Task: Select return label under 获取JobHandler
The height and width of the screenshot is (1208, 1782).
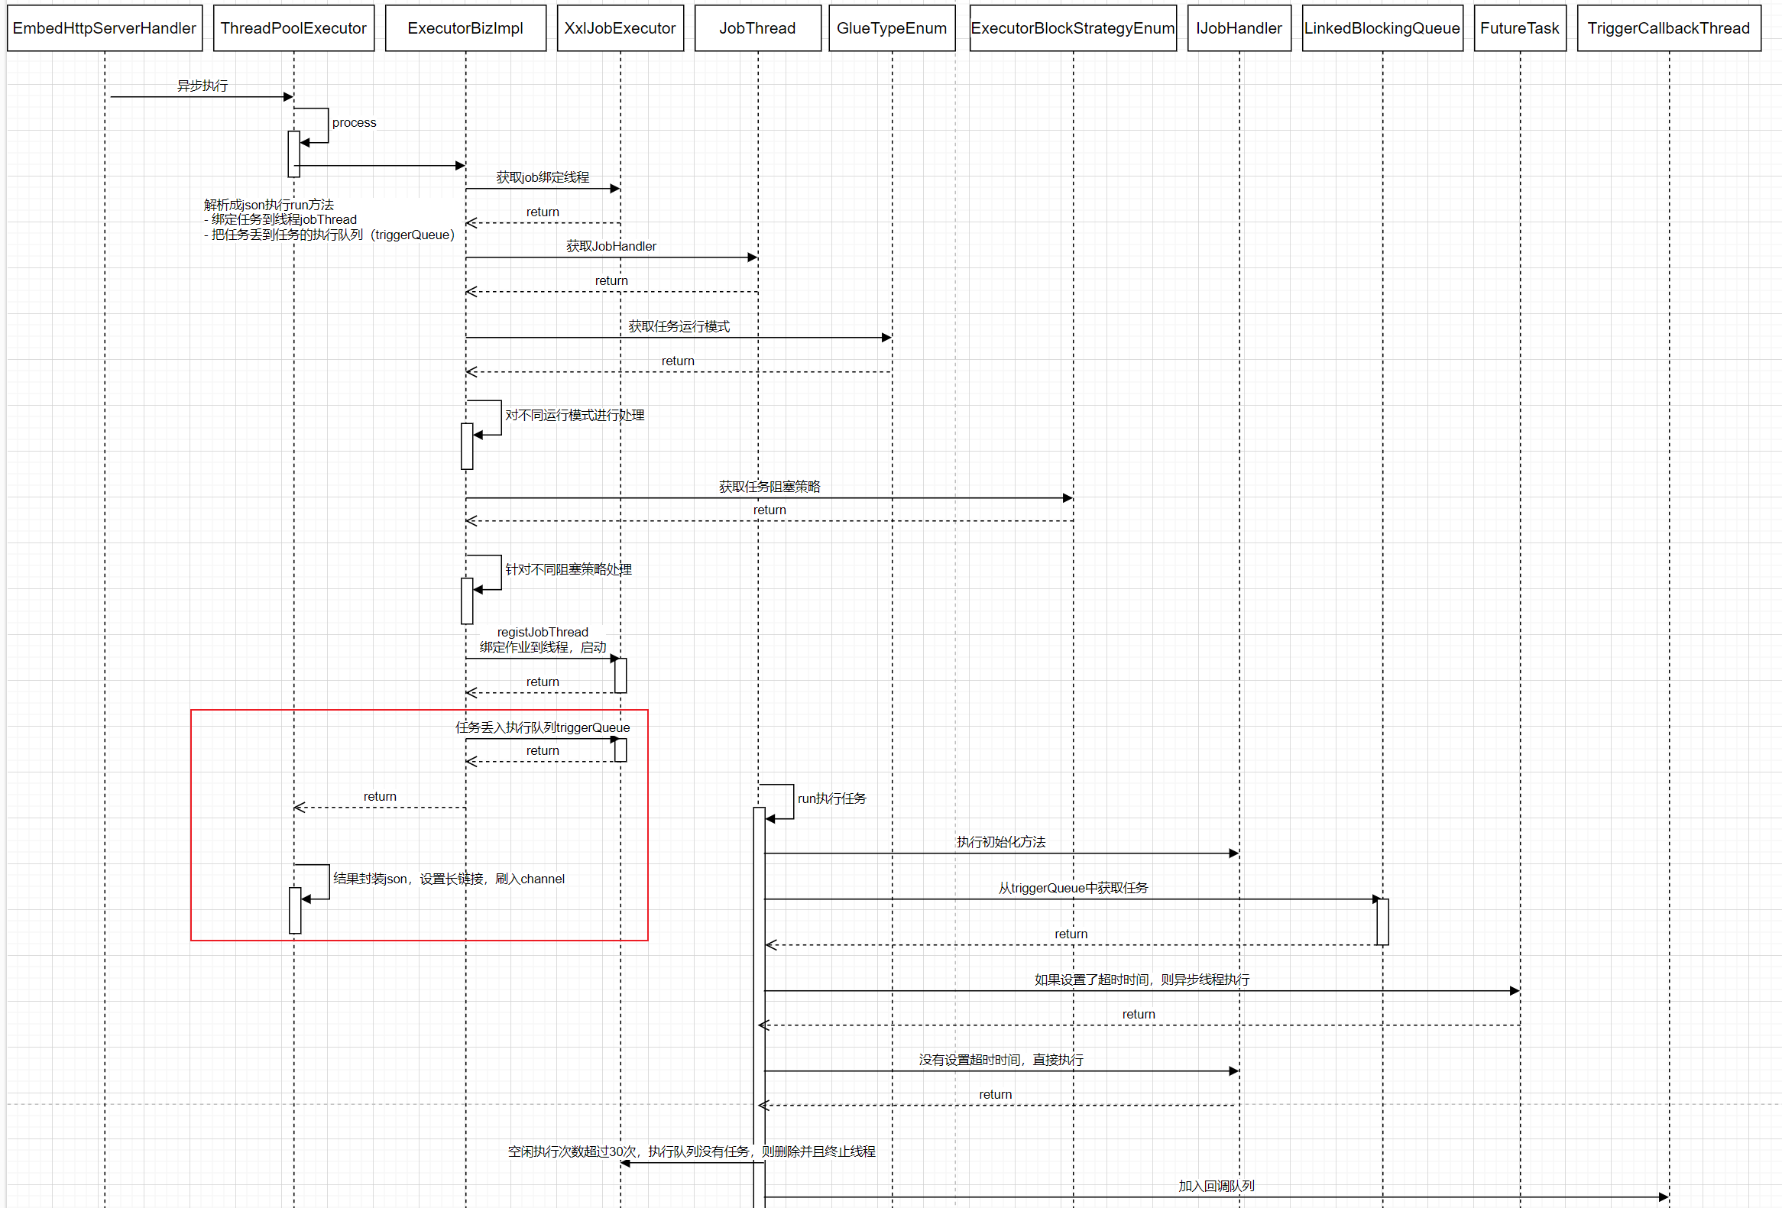Action: (611, 280)
